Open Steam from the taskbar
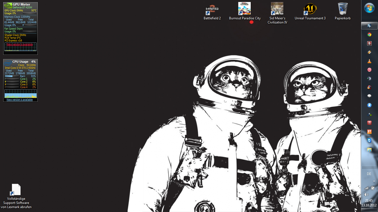Image resolution: width=378 pixels, height=212 pixels. tap(369, 79)
